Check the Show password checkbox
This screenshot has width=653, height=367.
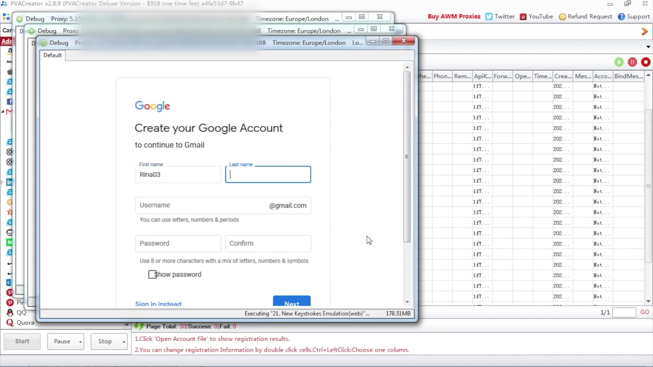(x=152, y=275)
